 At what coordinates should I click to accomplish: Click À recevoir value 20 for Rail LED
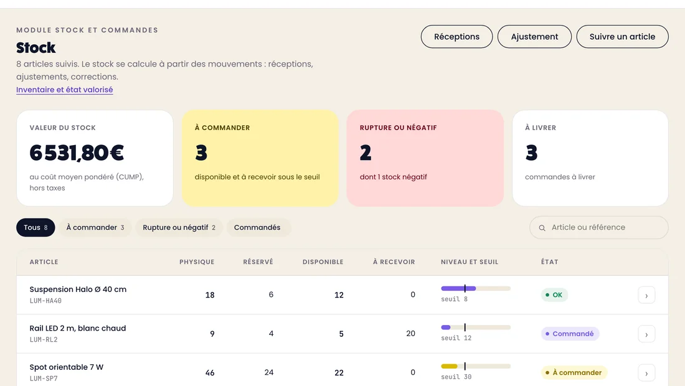(410, 334)
